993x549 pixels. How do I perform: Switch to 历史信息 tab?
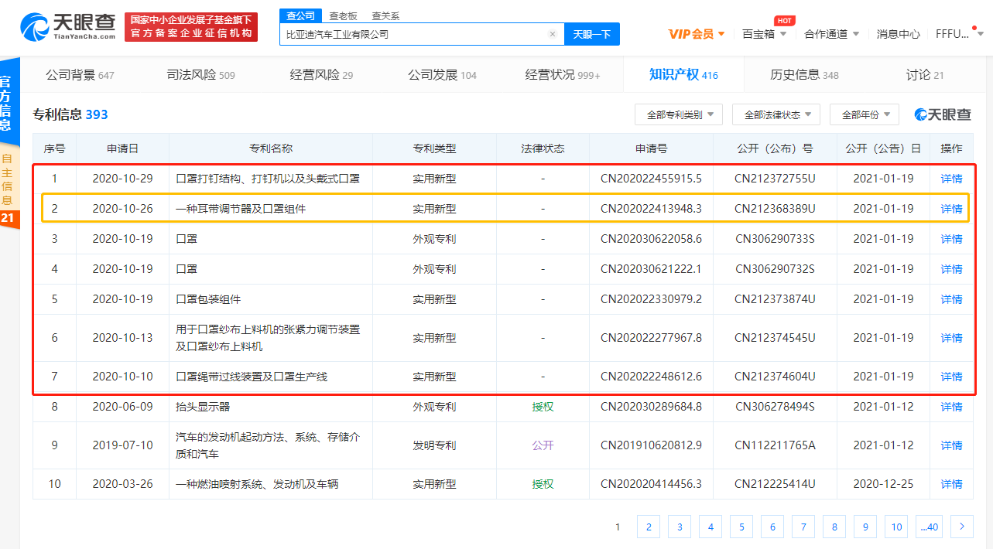click(804, 75)
